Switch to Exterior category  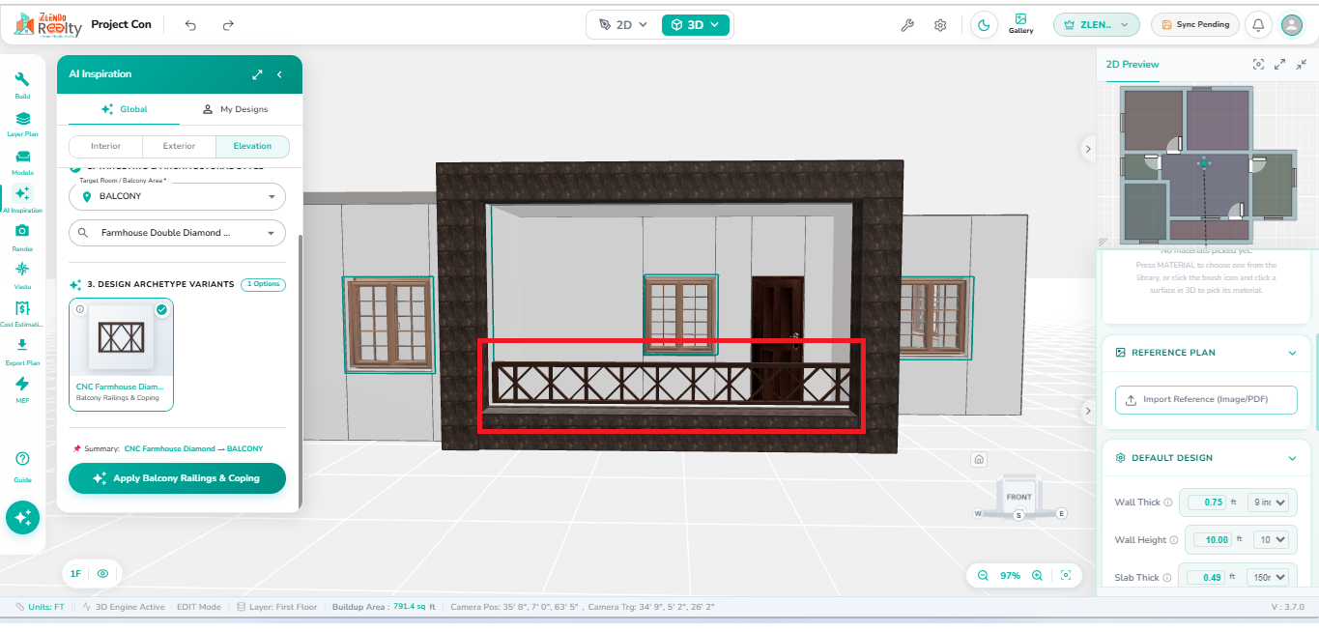pyautogui.click(x=179, y=146)
